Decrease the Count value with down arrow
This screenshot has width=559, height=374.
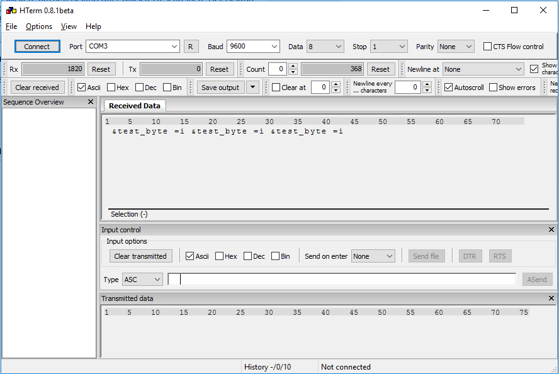pos(293,72)
